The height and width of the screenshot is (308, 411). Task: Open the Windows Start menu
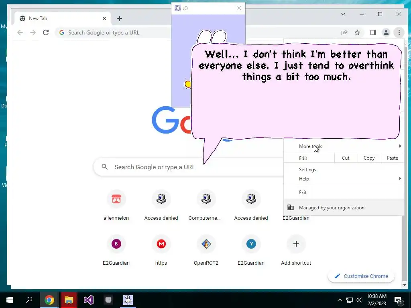coord(10,300)
